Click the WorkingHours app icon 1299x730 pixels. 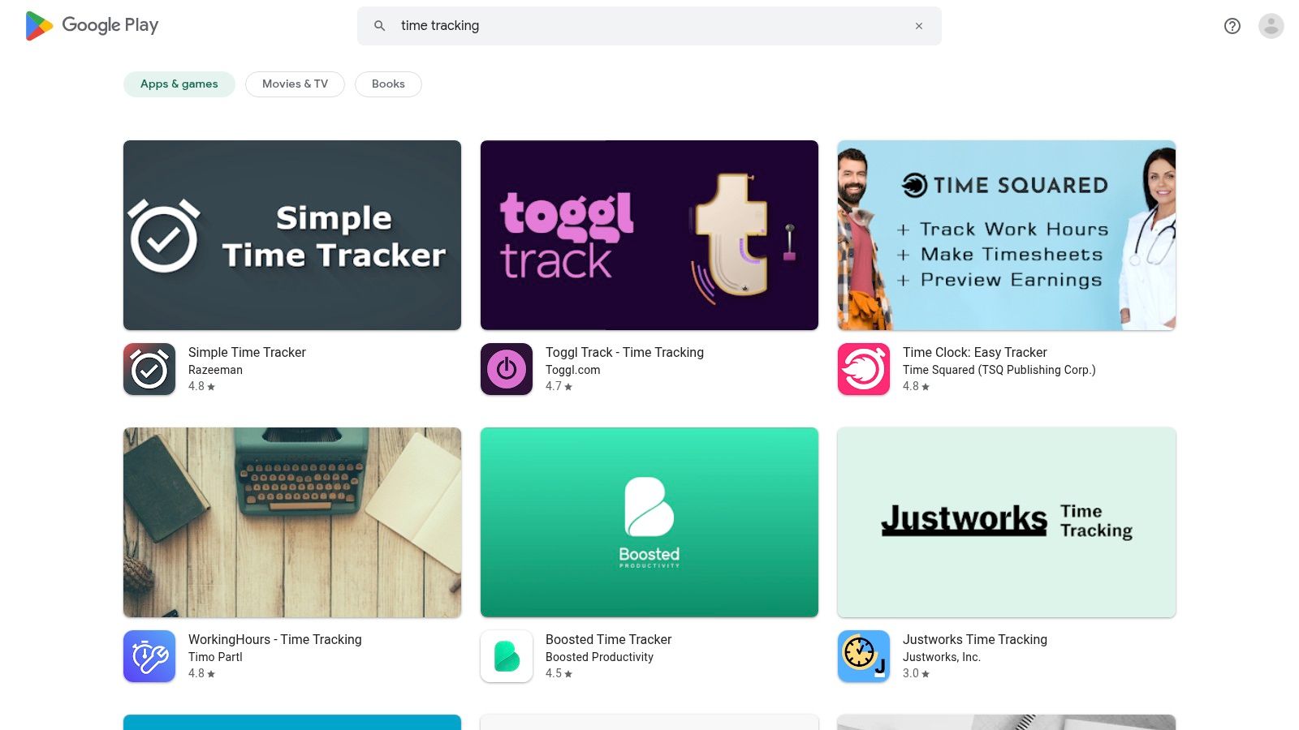point(149,656)
